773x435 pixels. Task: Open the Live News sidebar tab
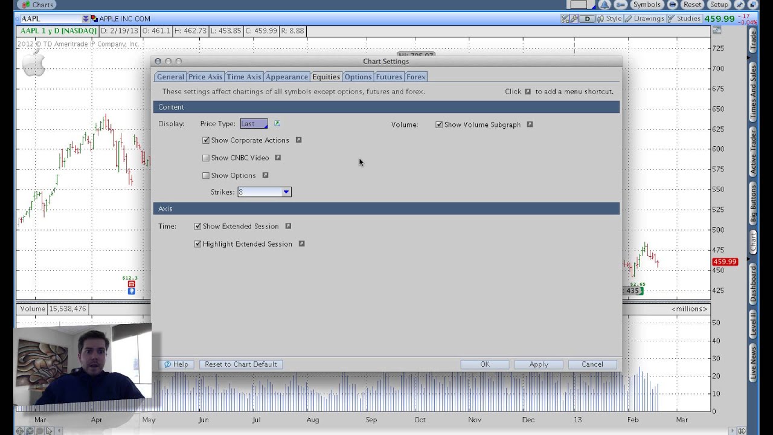[x=753, y=363]
